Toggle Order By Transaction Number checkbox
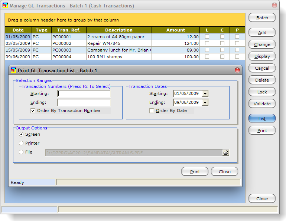 click(x=33, y=110)
